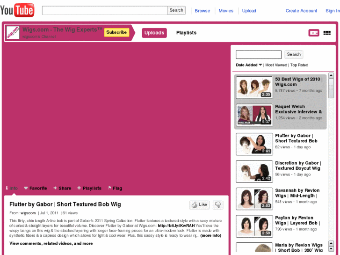The height and width of the screenshot is (255, 340).
Task: Expand description with (more info)
Action: click(x=211, y=235)
